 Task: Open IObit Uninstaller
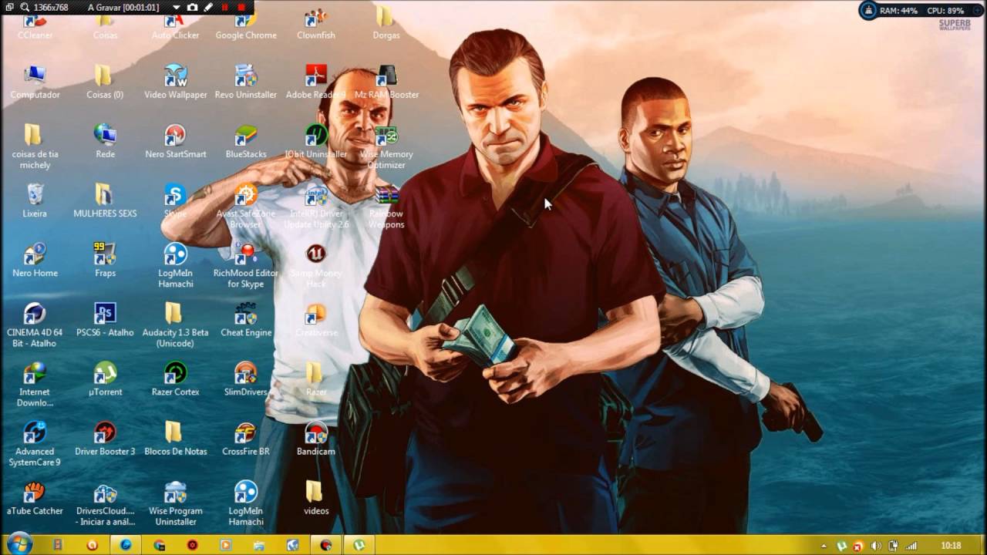click(316, 142)
